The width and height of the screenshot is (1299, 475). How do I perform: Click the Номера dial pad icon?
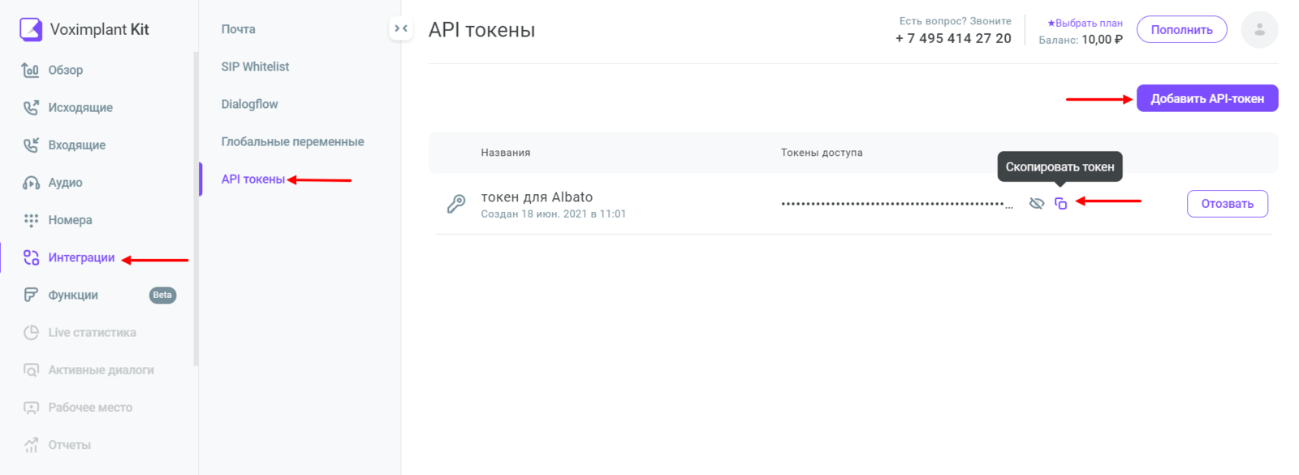[x=31, y=220]
